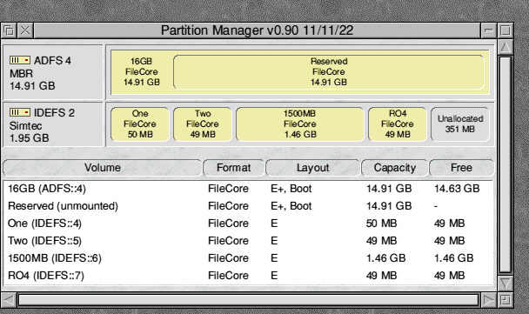Screen dimensions: 529x314
Task: Click the ADFS 4 MBR disc panel
Action: click(53, 72)
